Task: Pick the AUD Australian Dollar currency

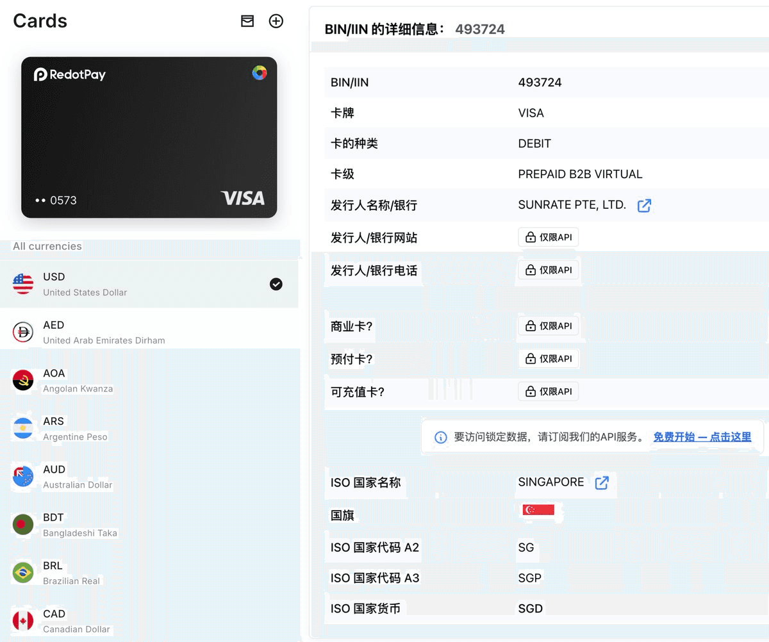Action: tap(149, 476)
